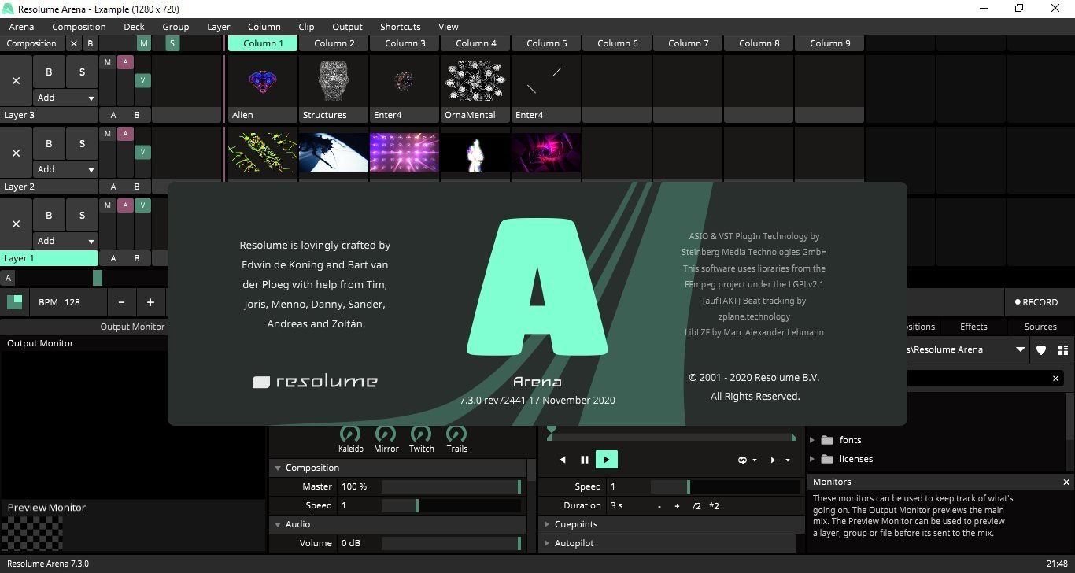
Task: Toggle green S button in Composition row
Action: point(172,43)
